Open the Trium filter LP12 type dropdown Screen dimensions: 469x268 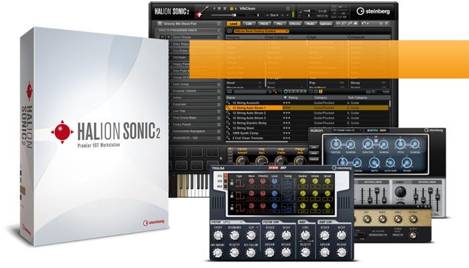click(232, 222)
